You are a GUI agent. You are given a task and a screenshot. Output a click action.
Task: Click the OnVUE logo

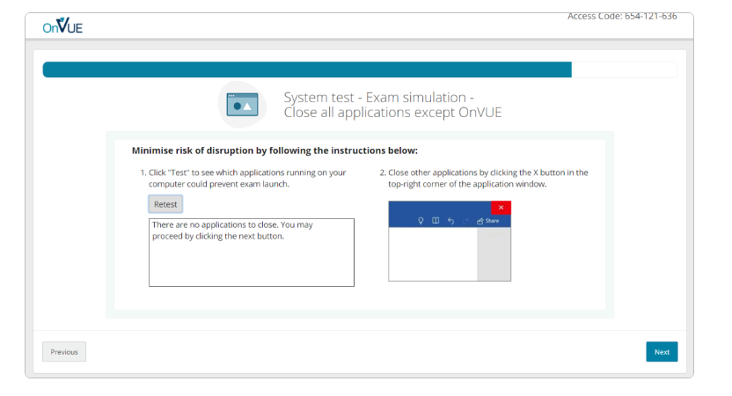point(62,26)
